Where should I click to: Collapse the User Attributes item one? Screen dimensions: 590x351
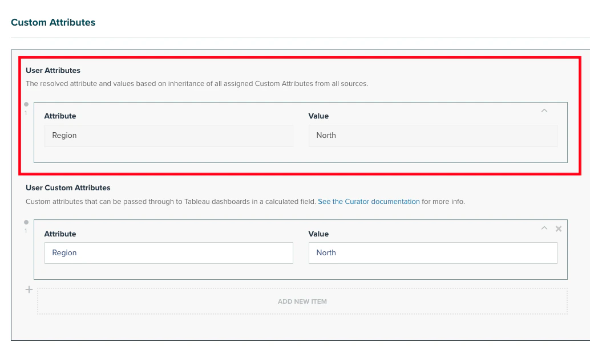pyautogui.click(x=544, y=110)
